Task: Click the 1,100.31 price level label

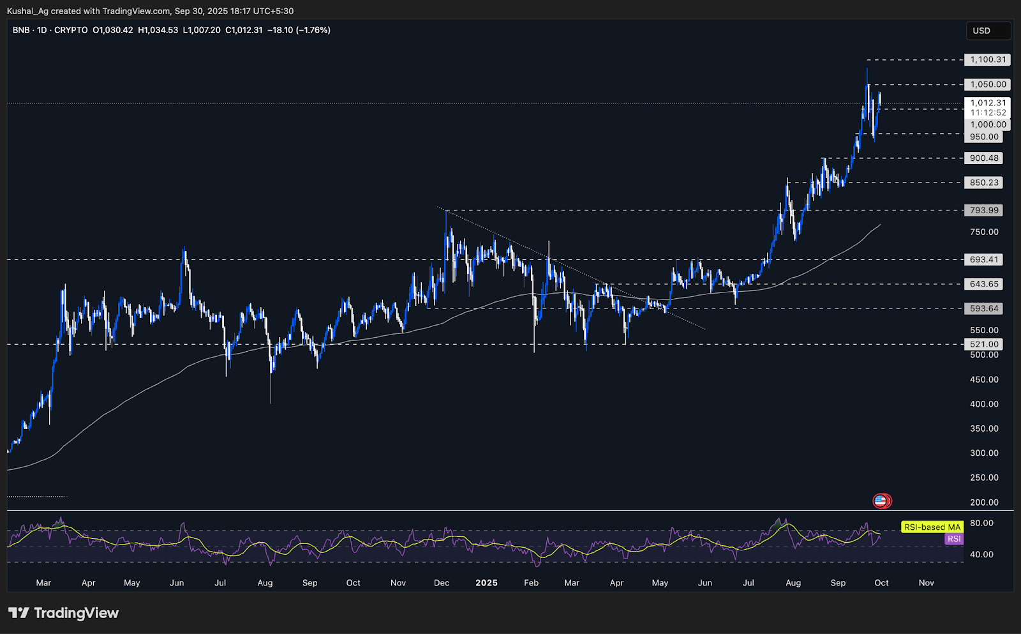Action: (x=987, y=59)
